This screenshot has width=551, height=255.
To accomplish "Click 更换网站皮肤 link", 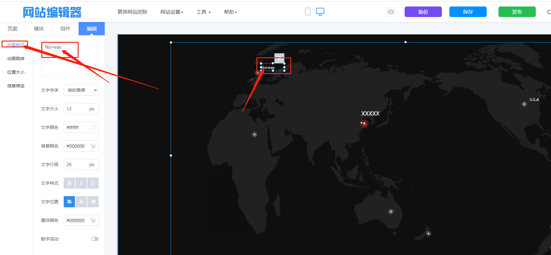I will pyautogui.click(x=132, y=12).
